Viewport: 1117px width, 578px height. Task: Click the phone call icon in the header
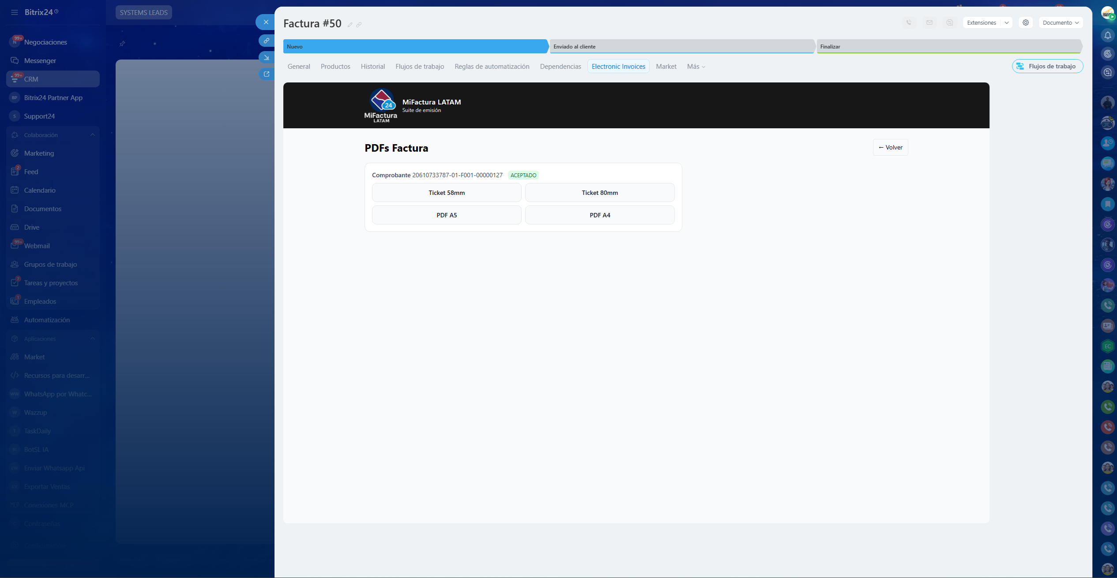[x=909, y=22]
